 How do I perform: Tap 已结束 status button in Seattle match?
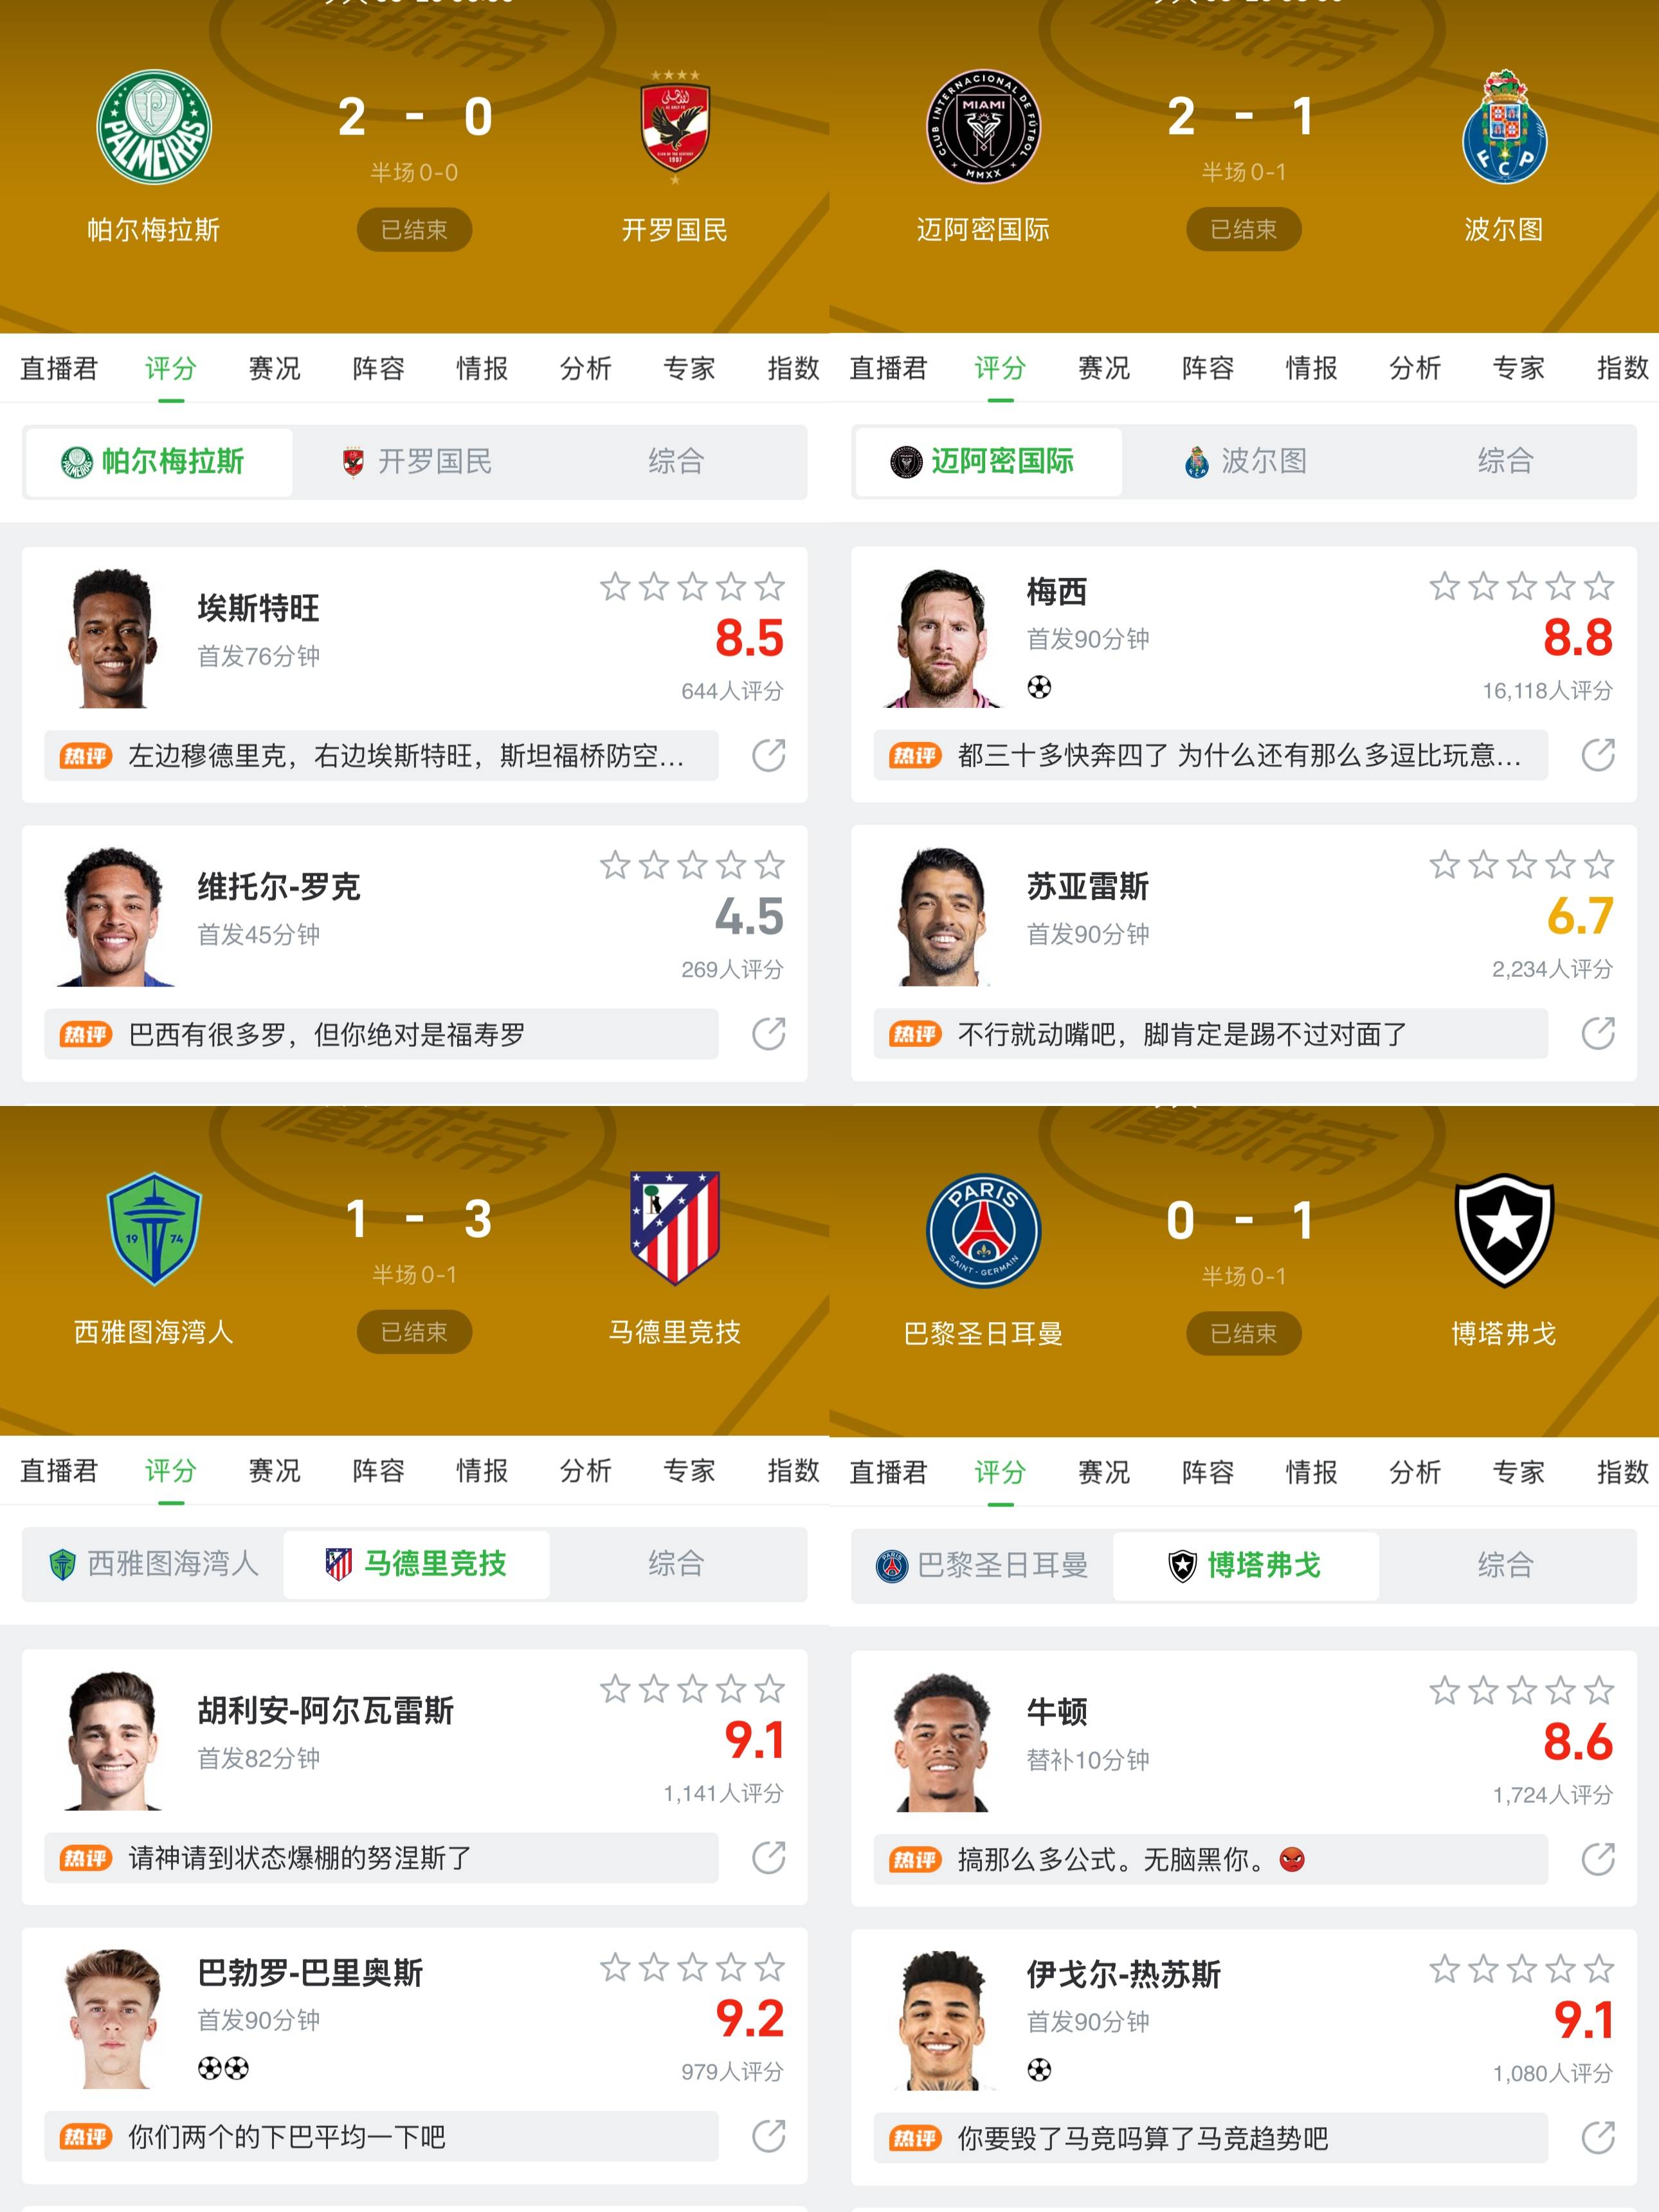click(x=414, y=1332)
